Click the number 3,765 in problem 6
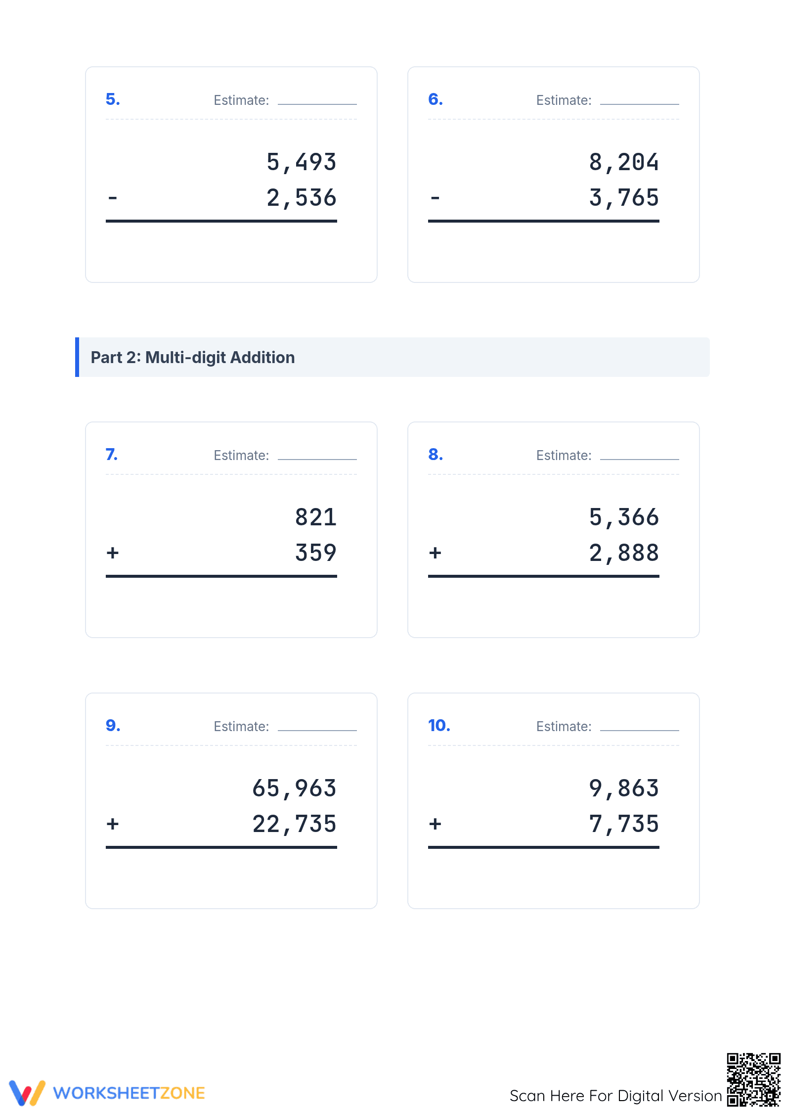Image resolution: width=785 pixels, height=1111 pixels. coord(624,198)
